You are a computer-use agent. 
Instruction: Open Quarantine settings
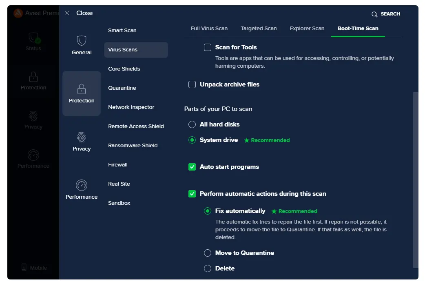tap(122, 88)
